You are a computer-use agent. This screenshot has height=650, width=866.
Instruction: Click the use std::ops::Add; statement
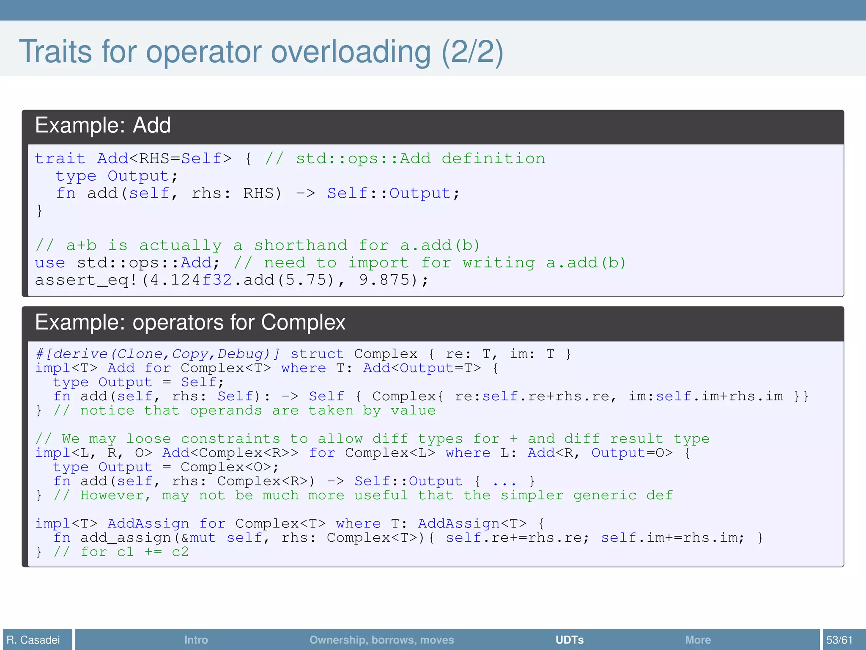[x=127, y=263]
